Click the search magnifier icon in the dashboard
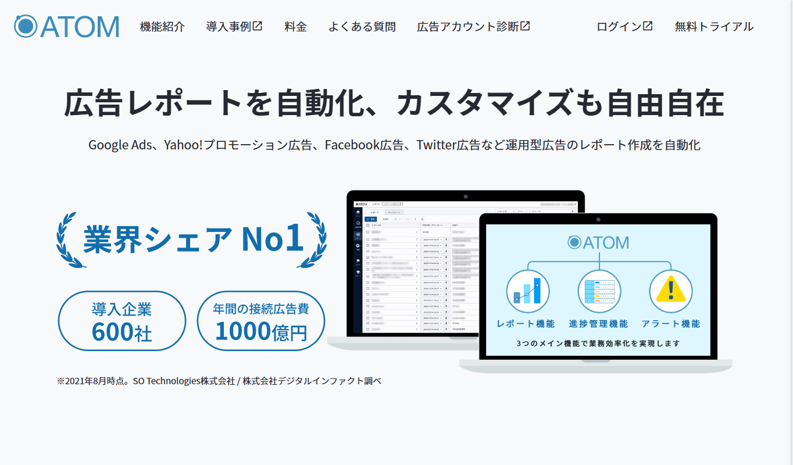 coord(573,210)
